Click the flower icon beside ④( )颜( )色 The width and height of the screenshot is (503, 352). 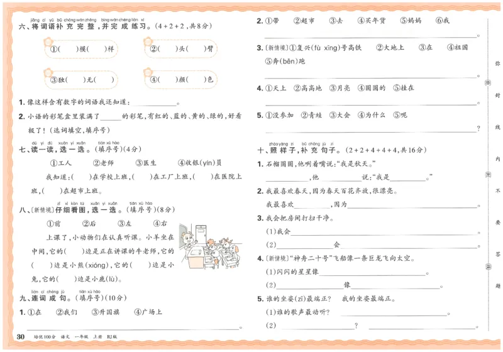coord(149,74)
